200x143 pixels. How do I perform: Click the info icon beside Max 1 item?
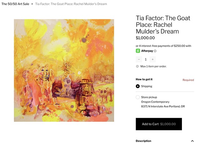click(137, 67)
